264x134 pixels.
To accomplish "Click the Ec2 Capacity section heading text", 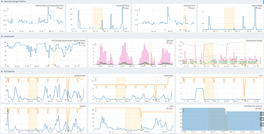I will point(9,72).
